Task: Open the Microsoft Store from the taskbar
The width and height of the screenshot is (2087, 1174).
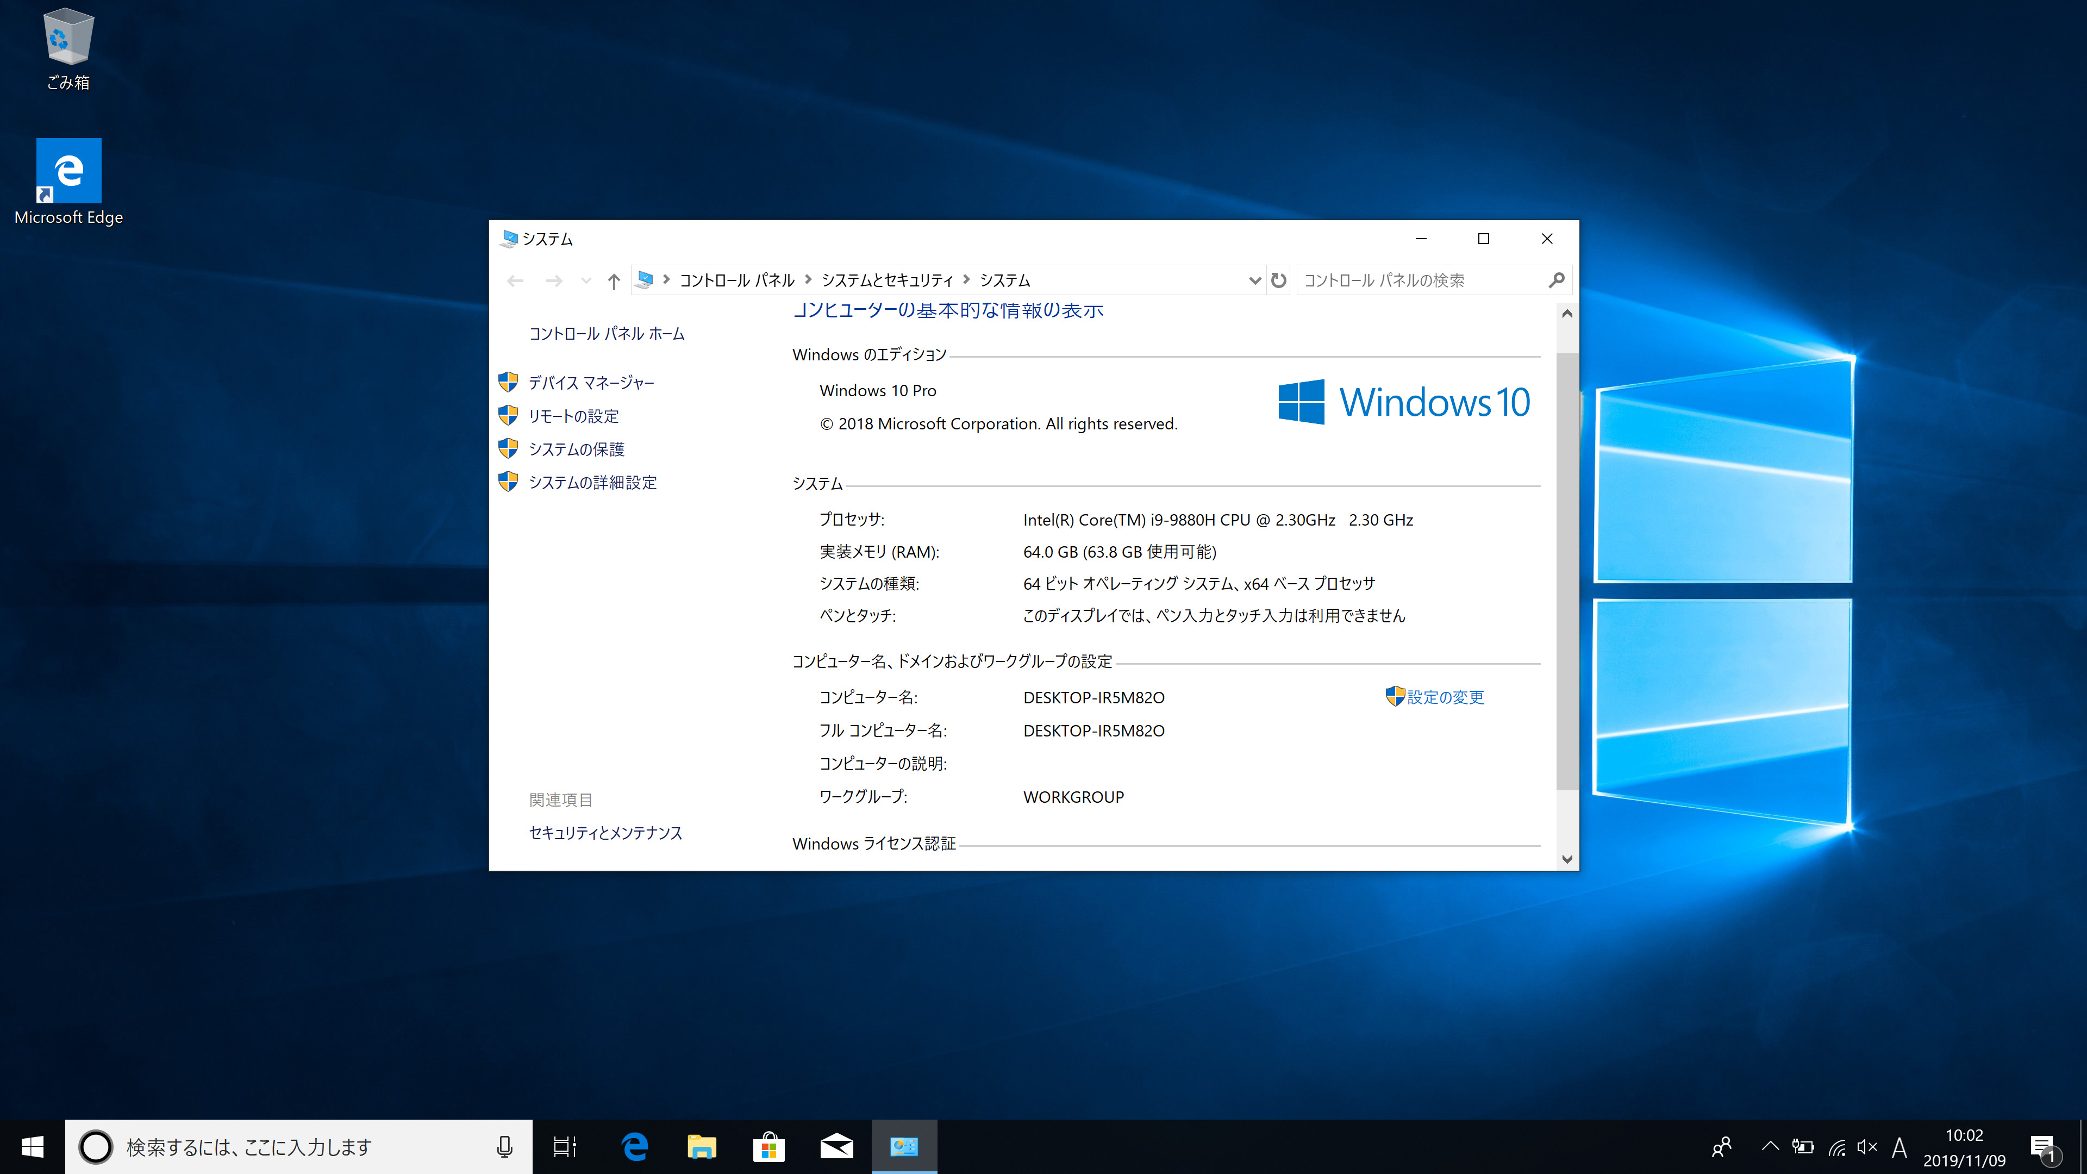Action: tap(768, 1146)
